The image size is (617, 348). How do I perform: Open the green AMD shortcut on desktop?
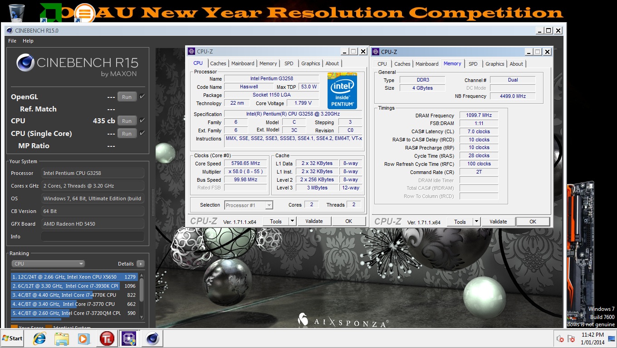point(50,13)
